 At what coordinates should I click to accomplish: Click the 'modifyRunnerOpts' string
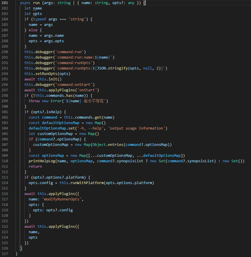[62, 199]
